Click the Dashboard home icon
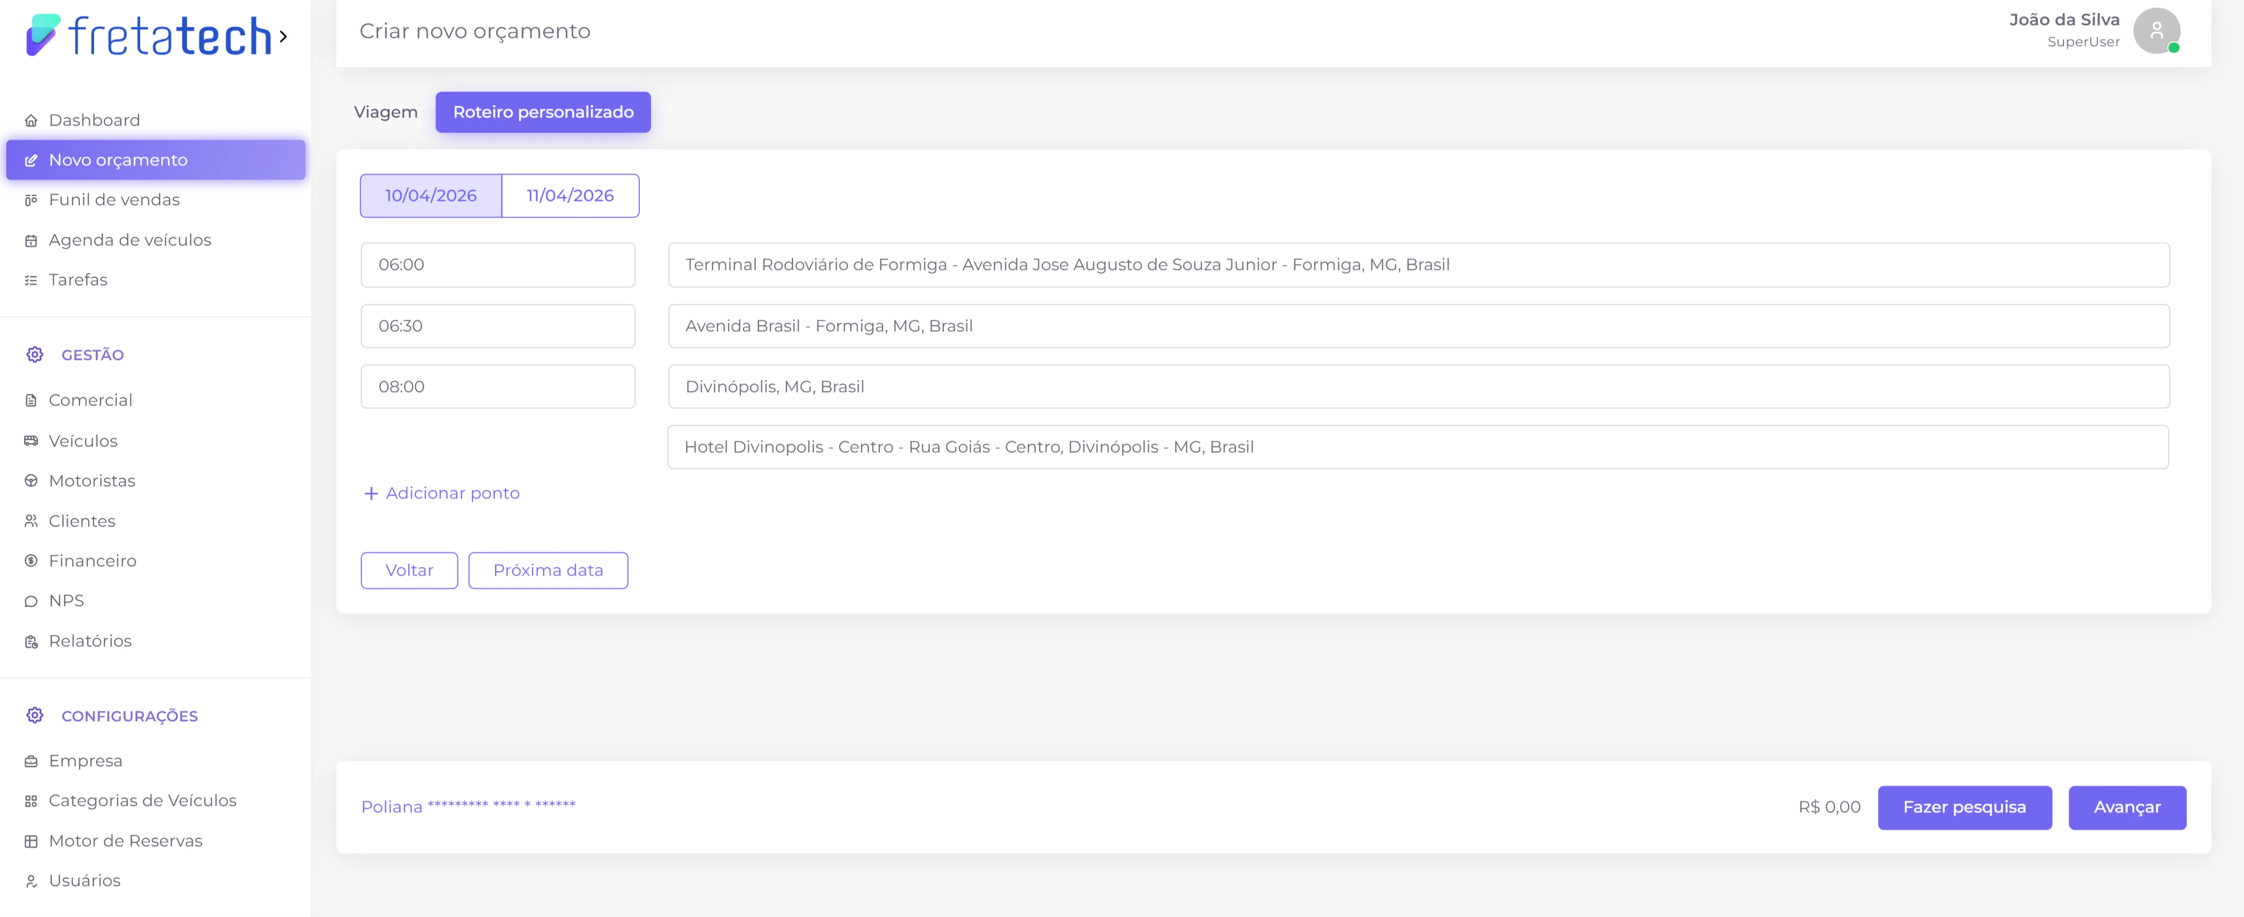The height and width of the screenshot is (917, 2244). point(32,120)
